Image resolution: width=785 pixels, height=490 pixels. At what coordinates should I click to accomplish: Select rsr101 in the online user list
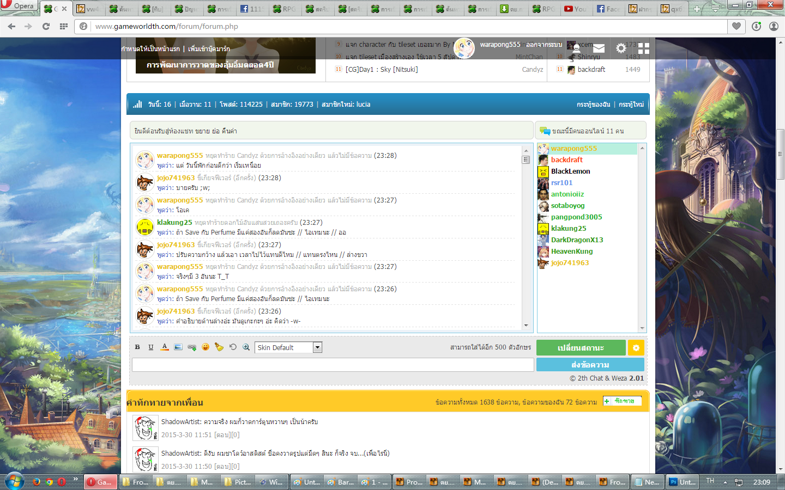point(561,182)
